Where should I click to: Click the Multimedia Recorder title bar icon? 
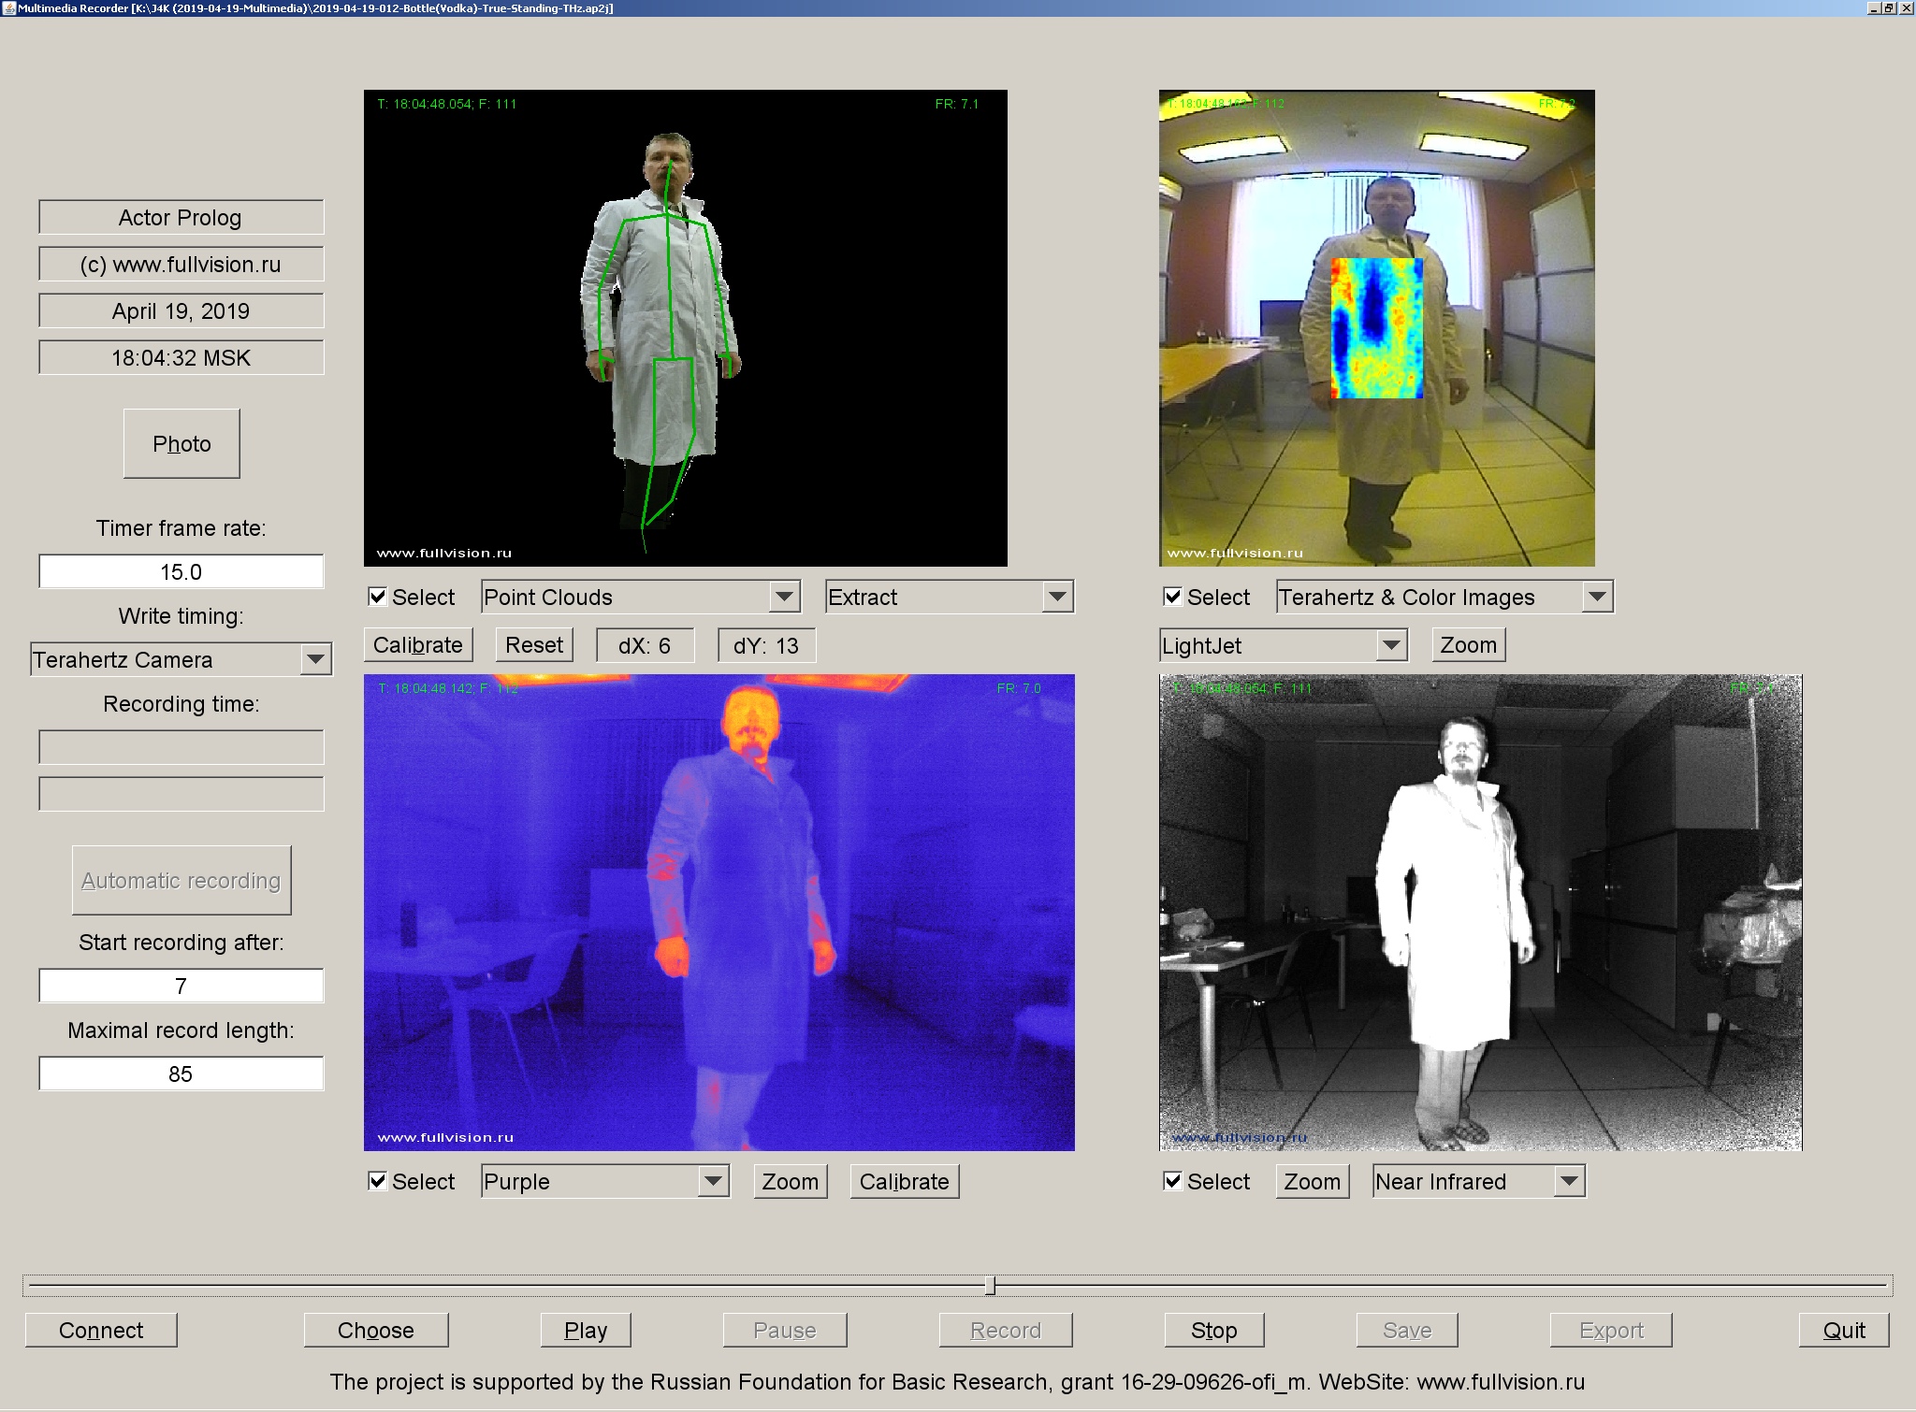pos(8,7)
